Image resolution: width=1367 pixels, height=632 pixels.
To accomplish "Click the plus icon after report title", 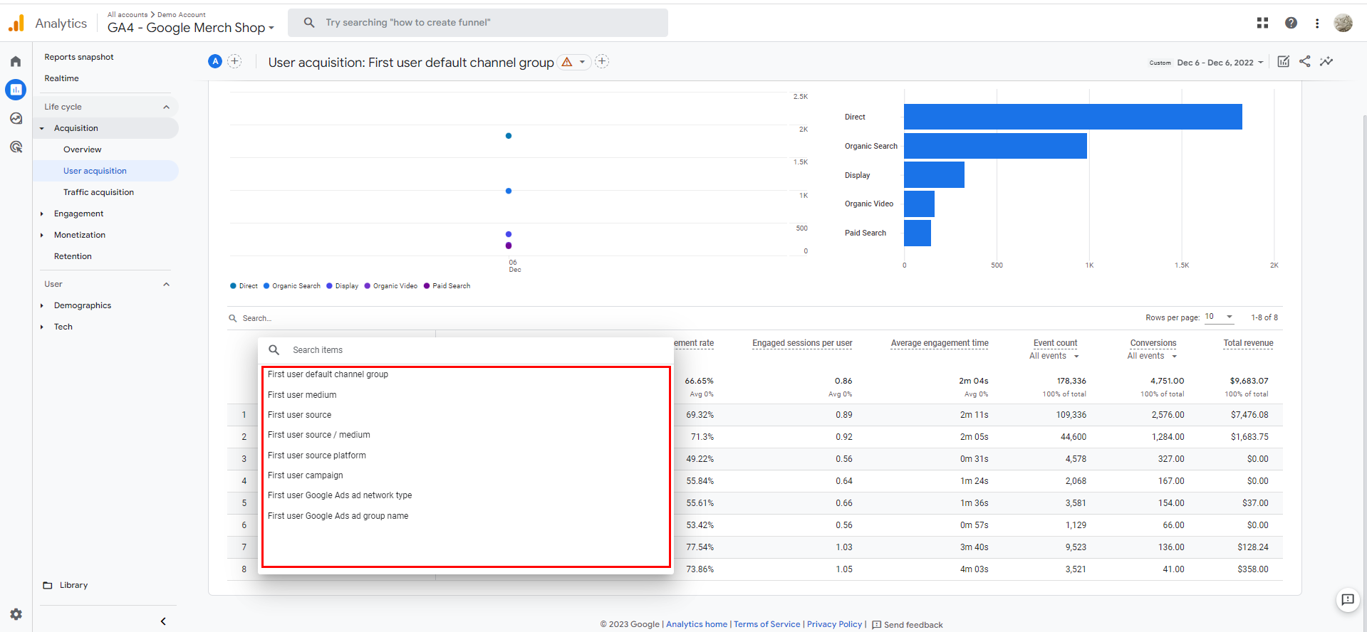I will pos(602,61).
